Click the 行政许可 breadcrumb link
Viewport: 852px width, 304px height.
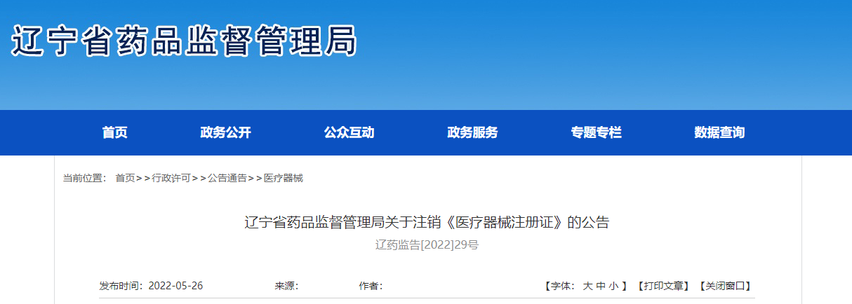tap(171, 179)
